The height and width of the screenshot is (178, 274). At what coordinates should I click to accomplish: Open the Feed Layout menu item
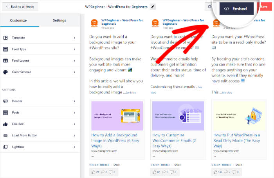40,60
